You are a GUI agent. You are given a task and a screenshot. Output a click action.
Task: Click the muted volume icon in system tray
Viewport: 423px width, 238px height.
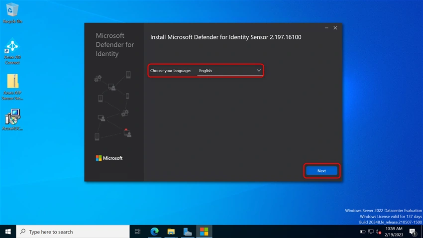(378, 232)
